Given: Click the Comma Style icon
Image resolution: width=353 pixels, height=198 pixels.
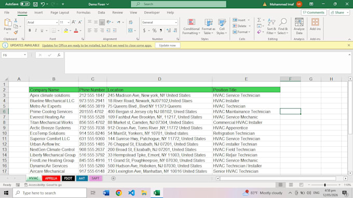Looking at the screenshot, I should pyautogui.click(x=161, y=31).
